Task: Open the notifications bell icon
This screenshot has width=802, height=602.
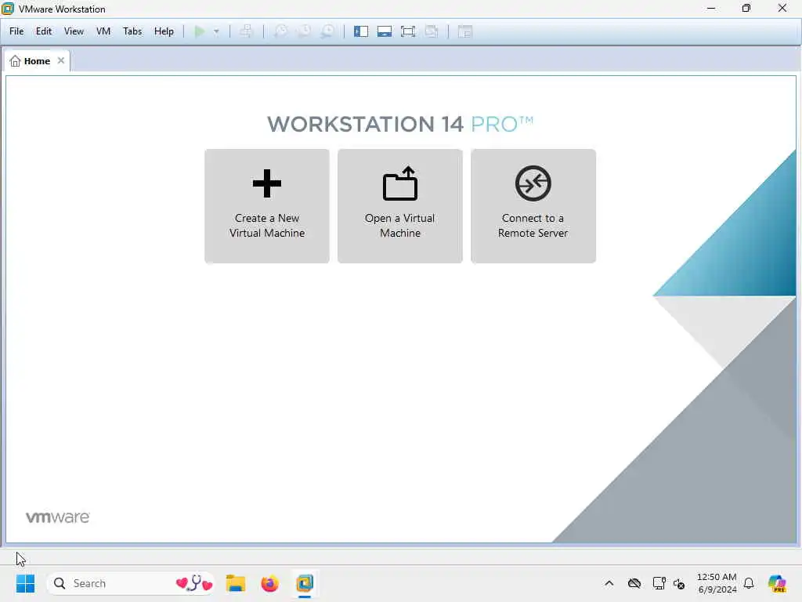Action: point(749,583)
